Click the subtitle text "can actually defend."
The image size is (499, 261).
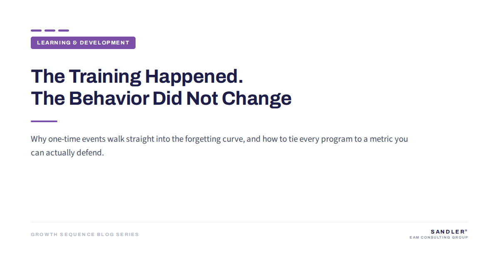67,153
